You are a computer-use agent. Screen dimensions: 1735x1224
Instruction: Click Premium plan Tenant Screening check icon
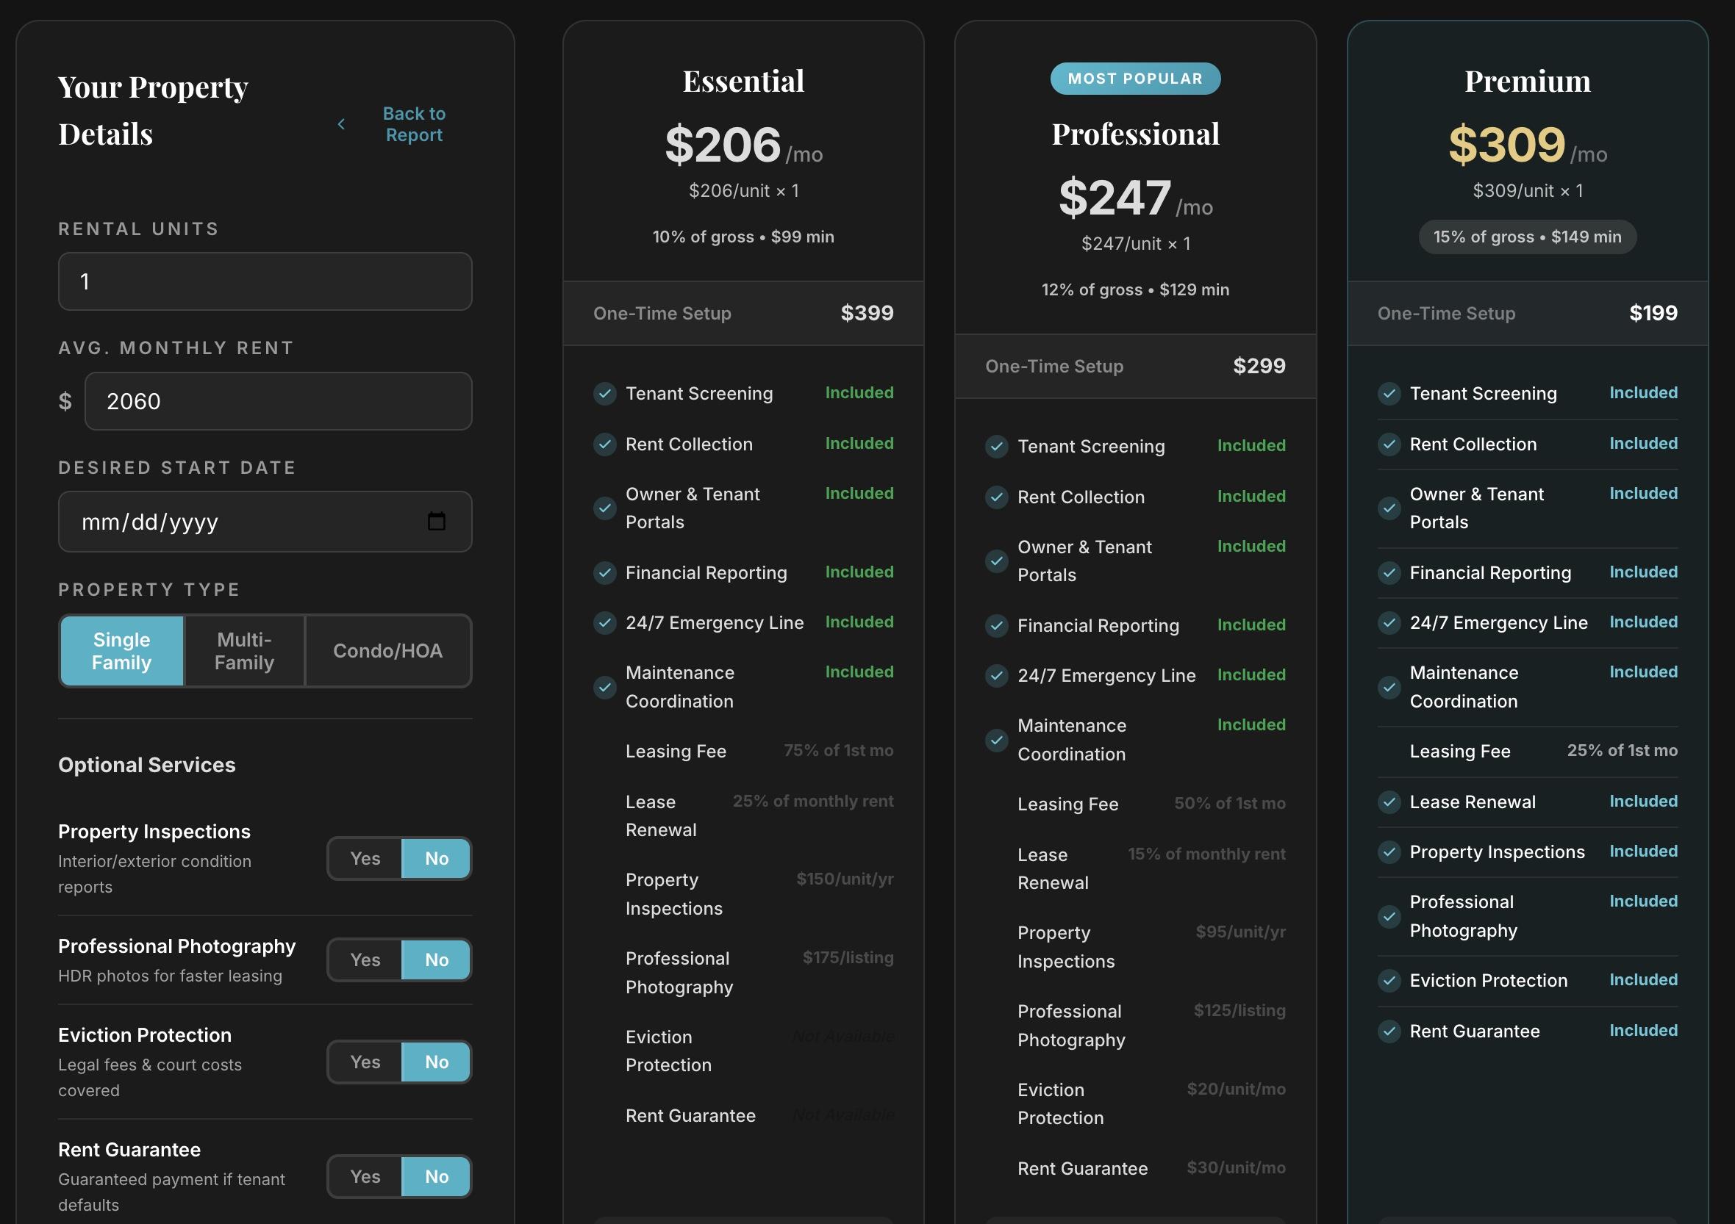coord(1389,393)
